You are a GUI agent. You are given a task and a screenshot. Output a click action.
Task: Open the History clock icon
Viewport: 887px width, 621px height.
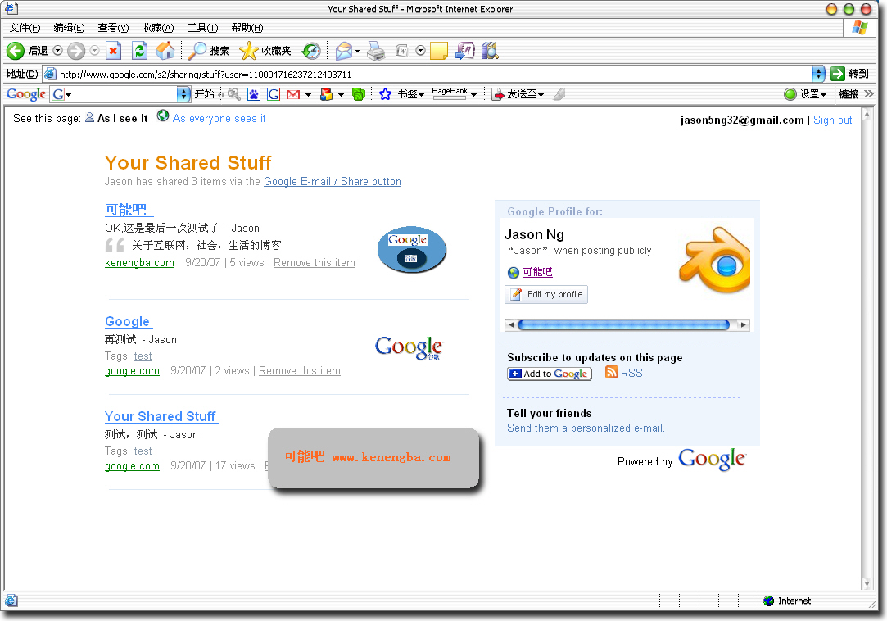pos(311,51)
